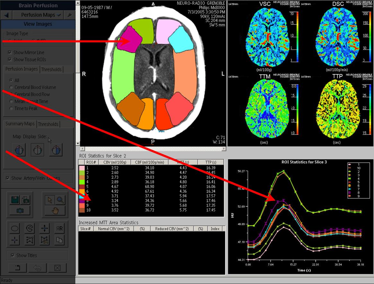Select the magnifying glass zoom tool

point(60,200)
